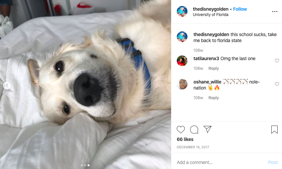Open oshane_willie's profile picture
This screenshot has width=282, height=169.
(182, 84)
